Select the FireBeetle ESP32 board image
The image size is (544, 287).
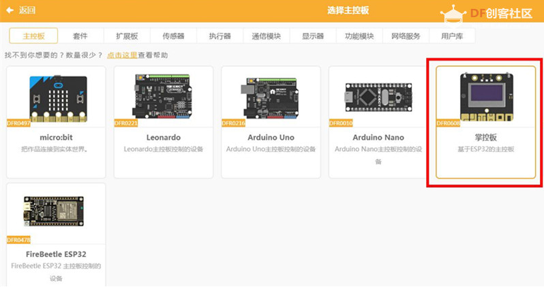[54, 211]
